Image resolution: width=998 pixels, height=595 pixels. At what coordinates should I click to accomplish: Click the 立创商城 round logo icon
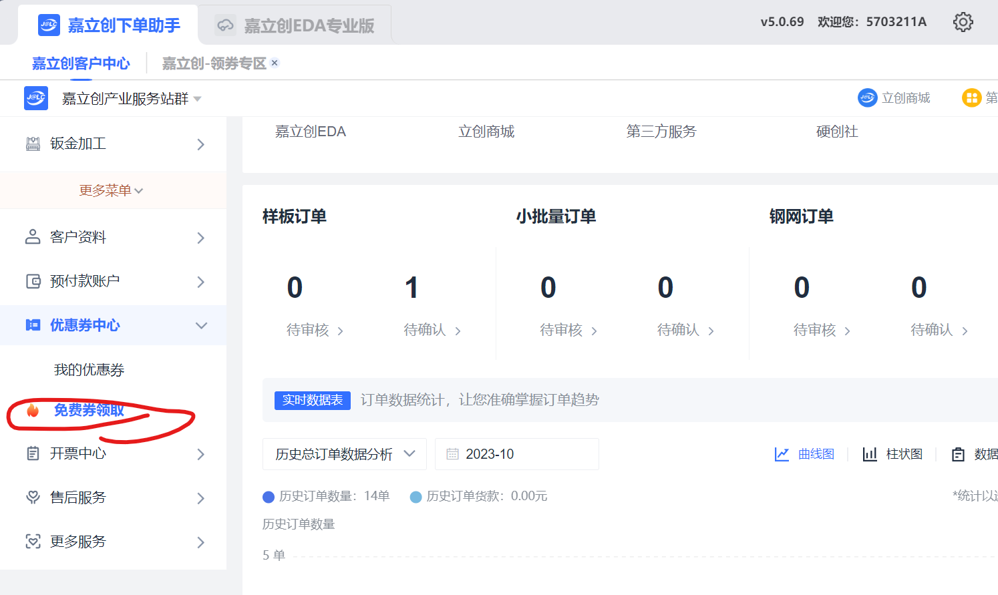[867, 98]
